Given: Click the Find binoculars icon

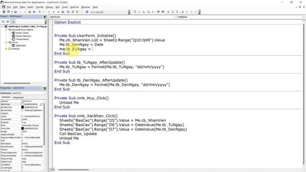Looking at the screenshot, I should [x=34, y=12].
